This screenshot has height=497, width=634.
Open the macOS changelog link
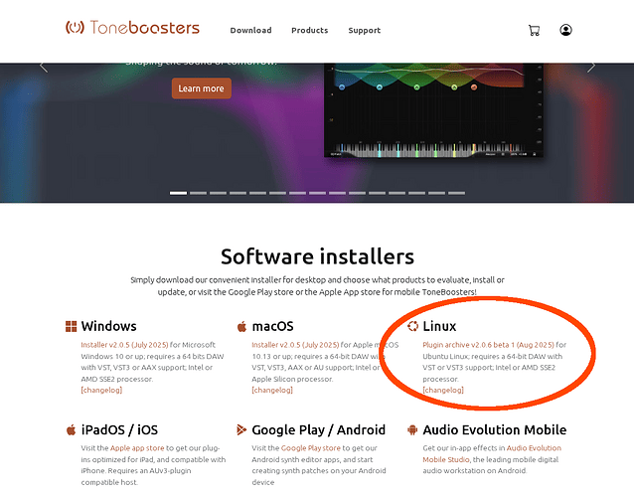tap(272, 391)
